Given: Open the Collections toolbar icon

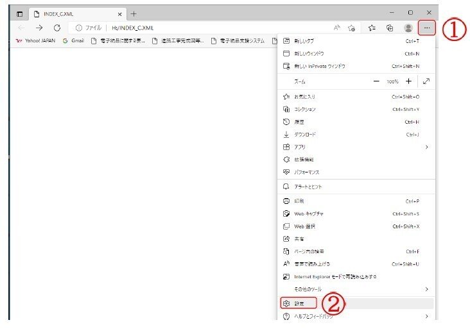Looking at the screenshot, I should [x=390, y=28].
